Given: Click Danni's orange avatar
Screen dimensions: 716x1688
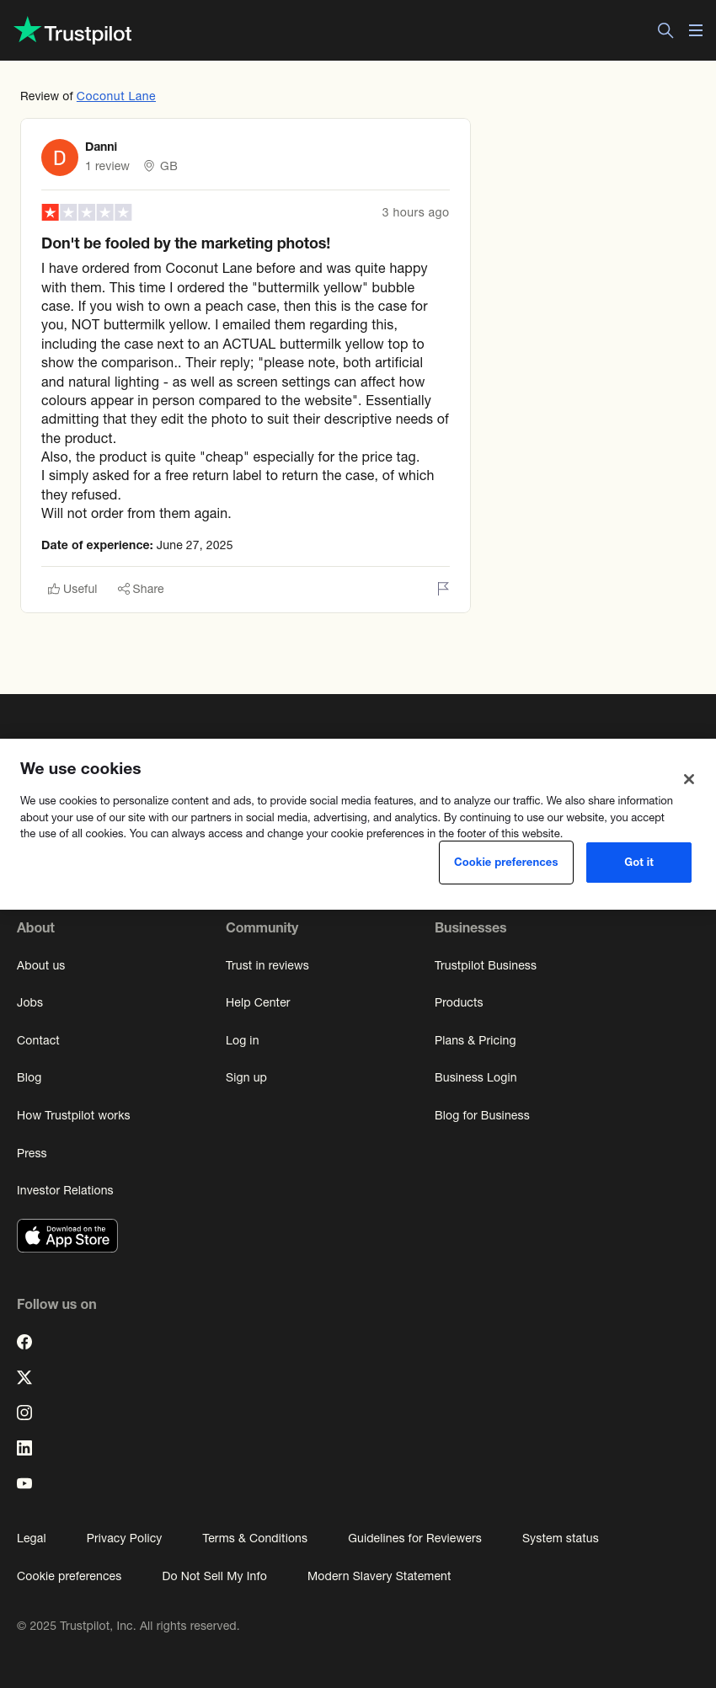Looking at the screenshot, I should [x=60, y=158].
